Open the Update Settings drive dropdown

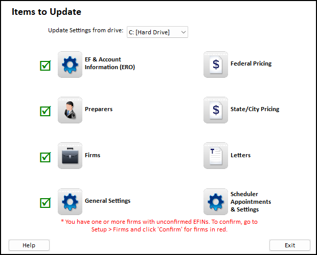[x=158, y=32]
